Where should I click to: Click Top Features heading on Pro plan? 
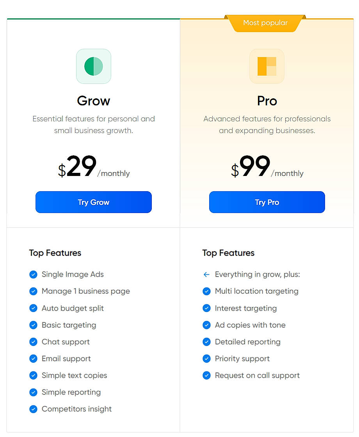click(228, 253)
